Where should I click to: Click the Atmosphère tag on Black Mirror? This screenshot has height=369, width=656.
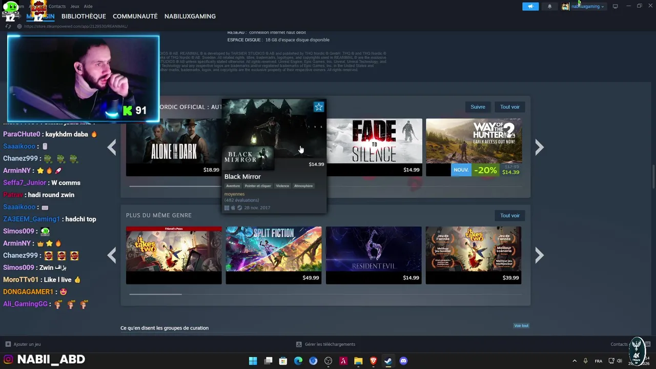point(303,186)
